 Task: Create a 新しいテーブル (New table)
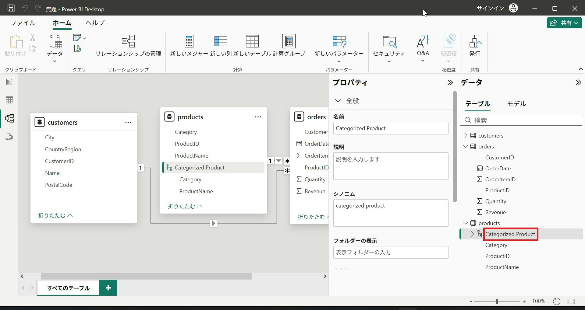pyautogui.click(x=252, y=46)
